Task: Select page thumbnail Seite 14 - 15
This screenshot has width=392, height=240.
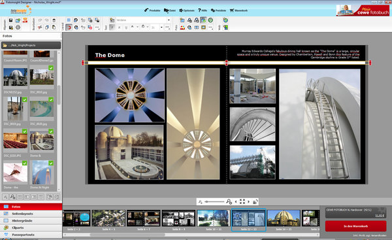Action: (284, 218)
